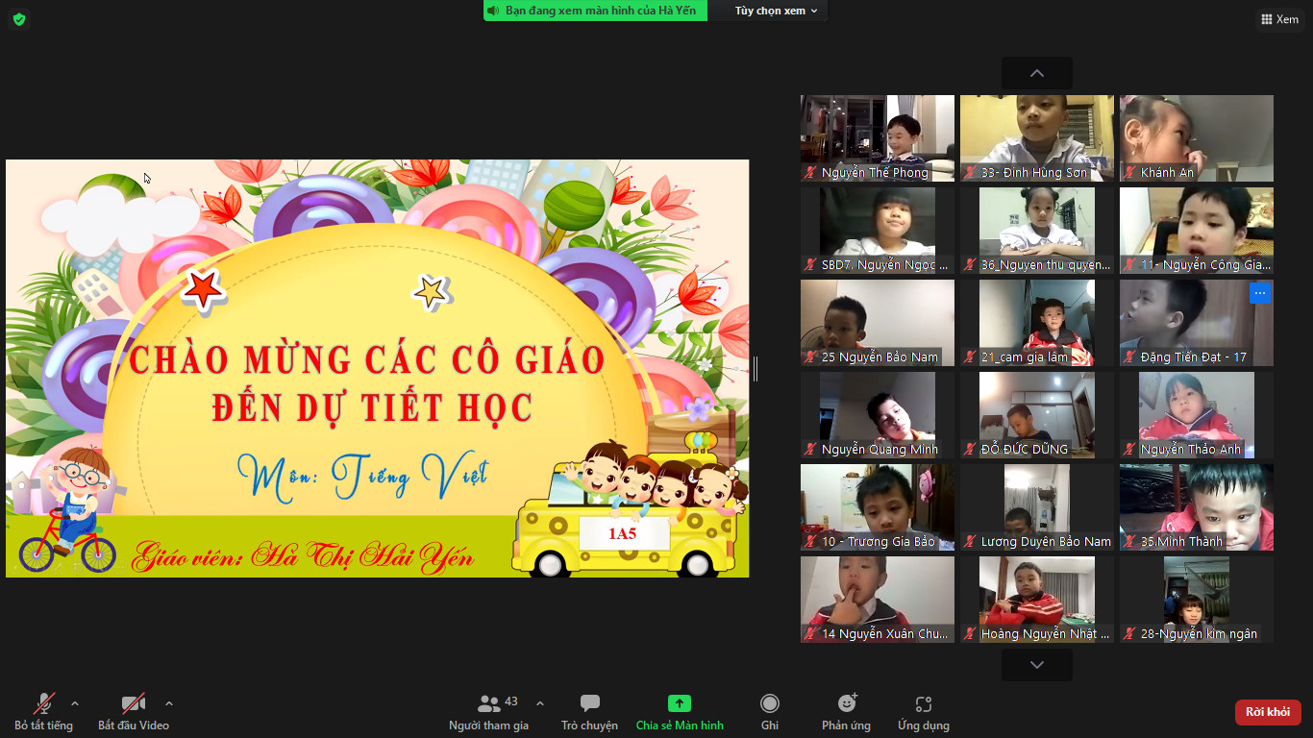The height and width of the screenshot is (738, 1313).
Task: Open the Phản ứng reactions menu
Action: [x=846, y=712]
